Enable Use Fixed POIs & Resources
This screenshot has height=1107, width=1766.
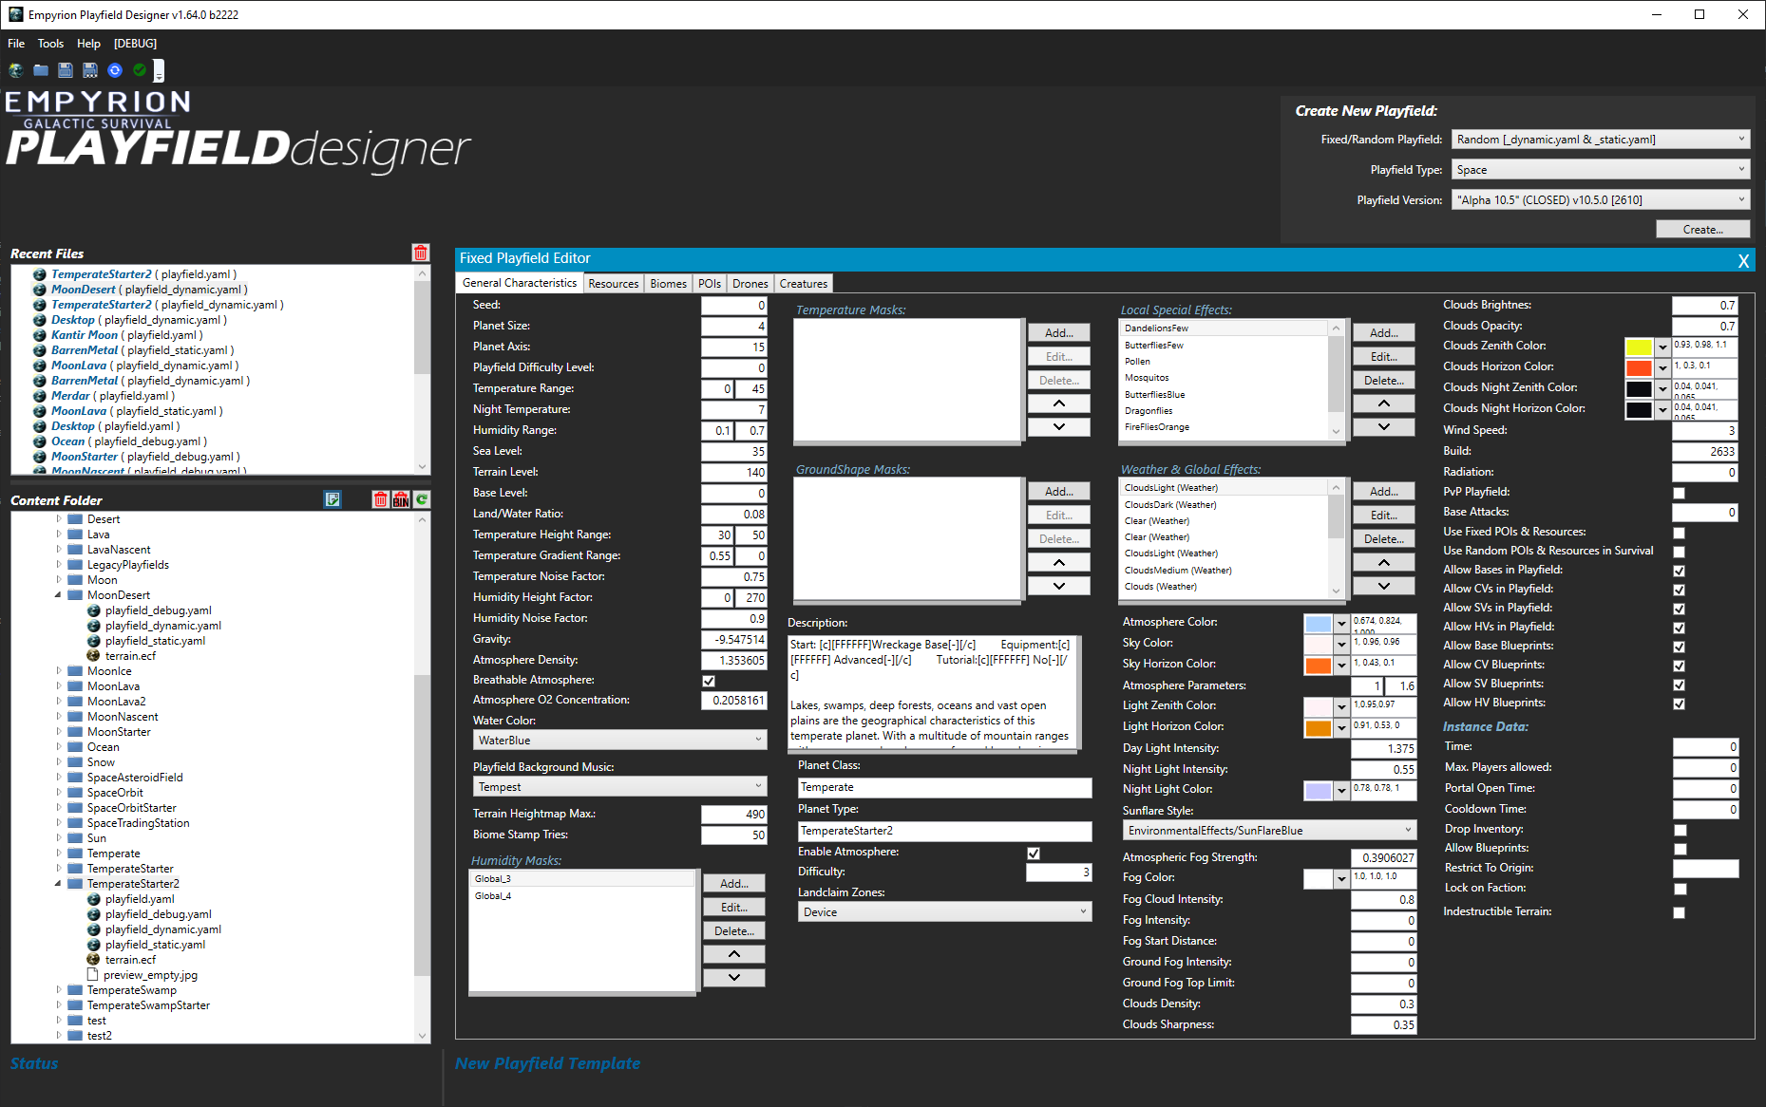(1680, 533)
